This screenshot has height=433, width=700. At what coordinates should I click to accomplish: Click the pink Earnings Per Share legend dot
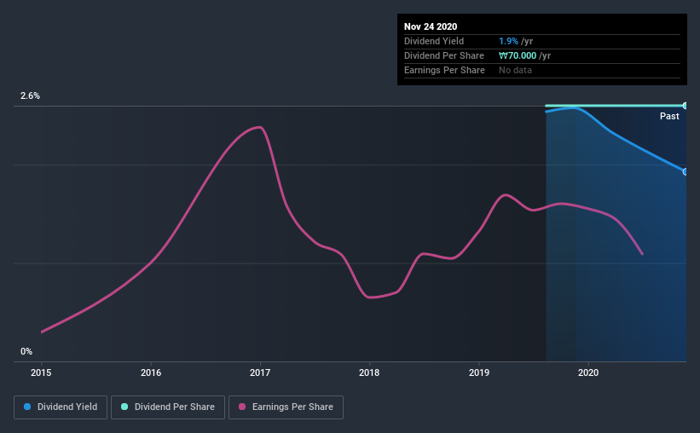[x=242, y=407]
